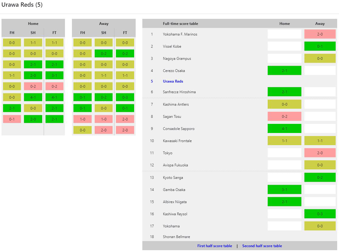Click the Home panel header on the left
The width and height of the screenshot is (339, 252).
[33, 24]
